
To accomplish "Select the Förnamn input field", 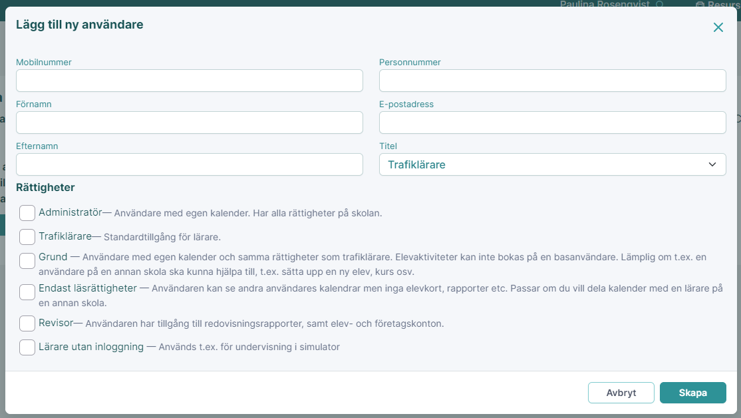I will (x=190, y=122).
